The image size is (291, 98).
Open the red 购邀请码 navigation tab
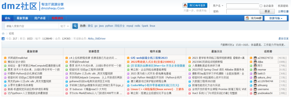pyautogui.click(x=57, y=18)
